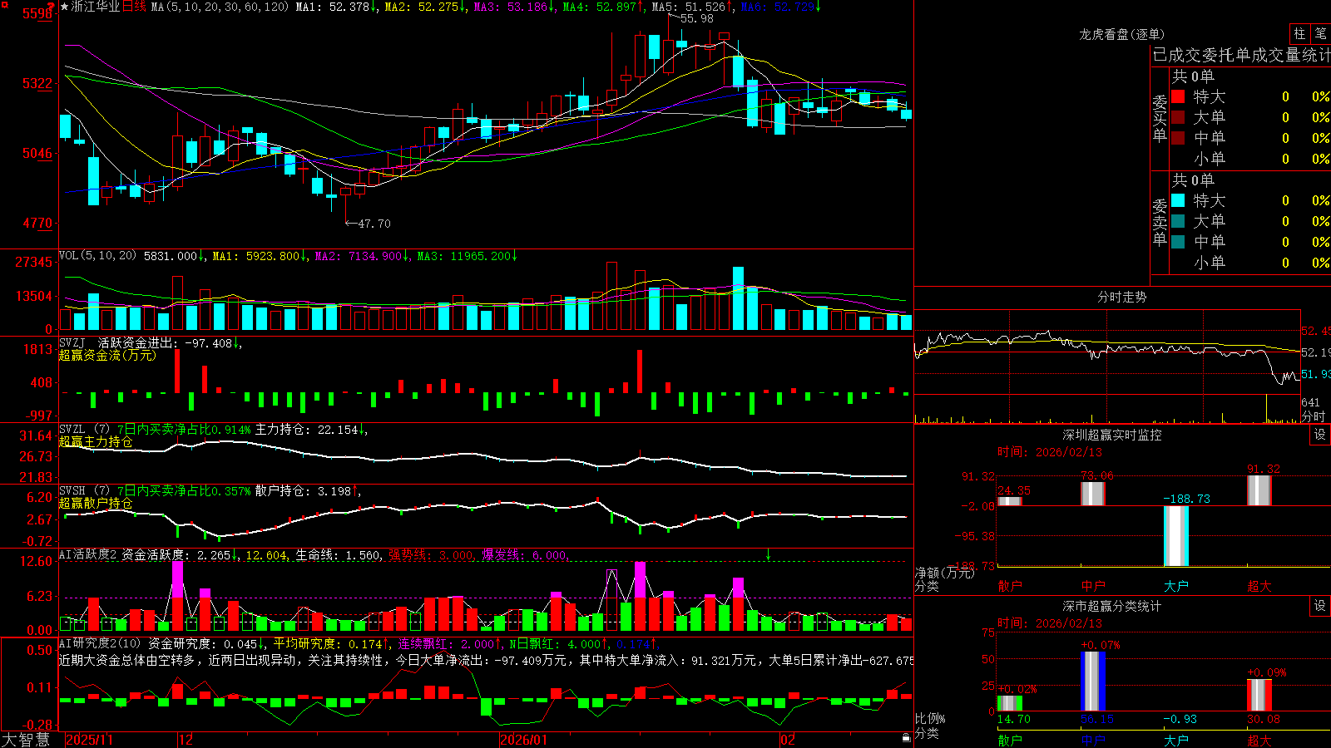
Task: Click the 超赢主力持仓 label
Action: 96,441
